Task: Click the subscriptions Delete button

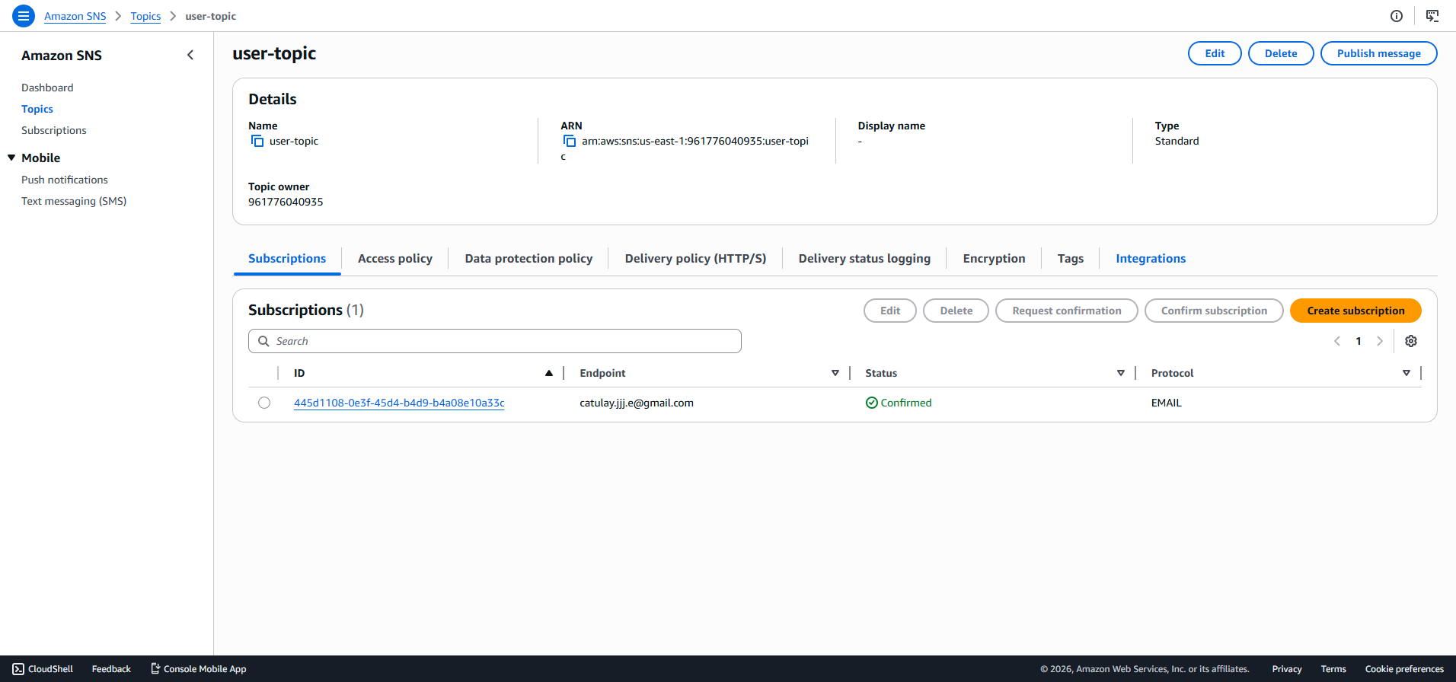Action: click(x=956, y=311)
